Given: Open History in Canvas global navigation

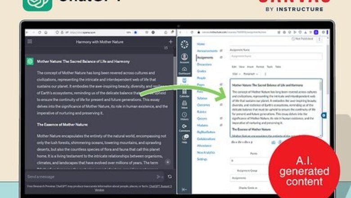Looking at the screenshot, I should (x=184, y=117).
